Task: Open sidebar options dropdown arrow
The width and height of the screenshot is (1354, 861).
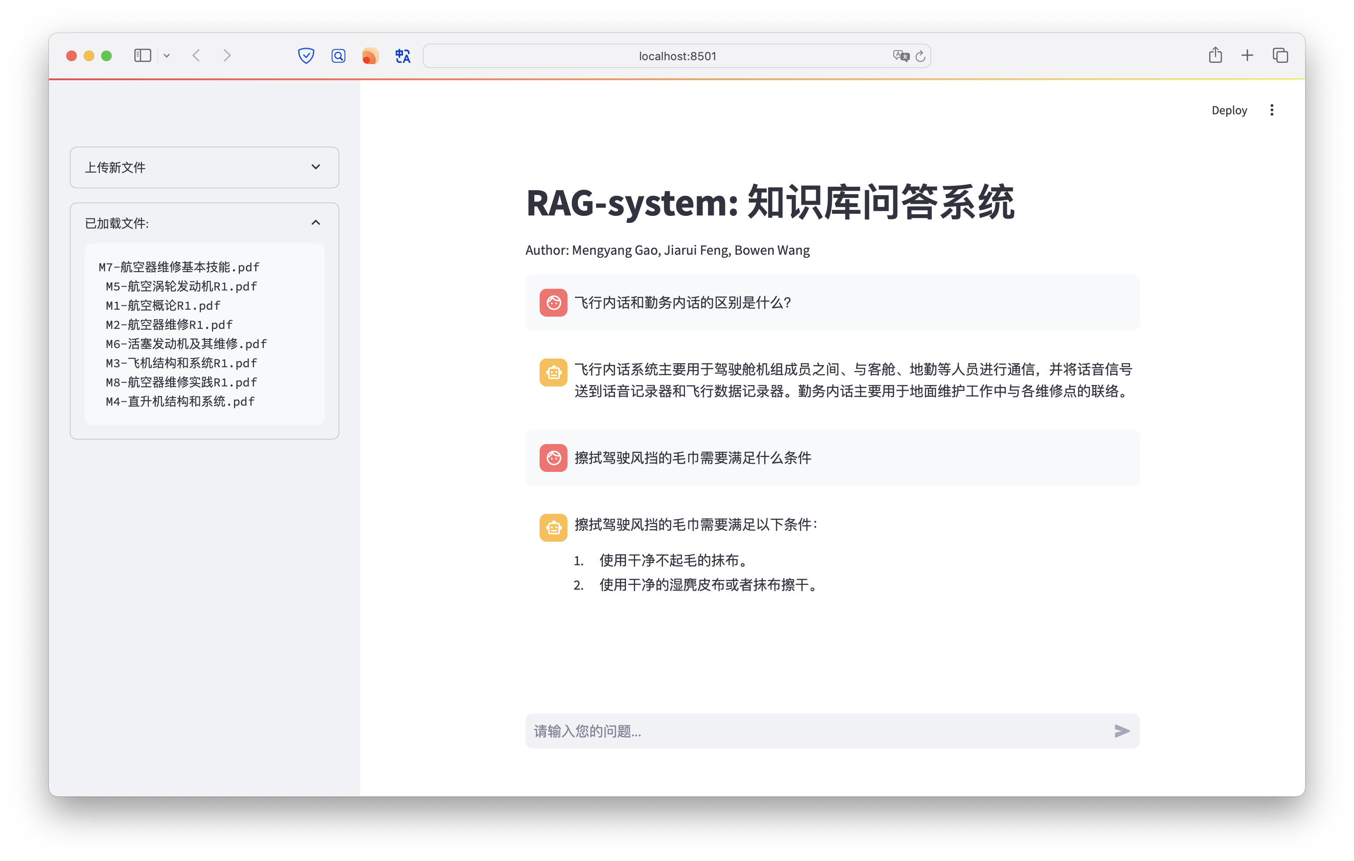Action: (x=167, y=56)
